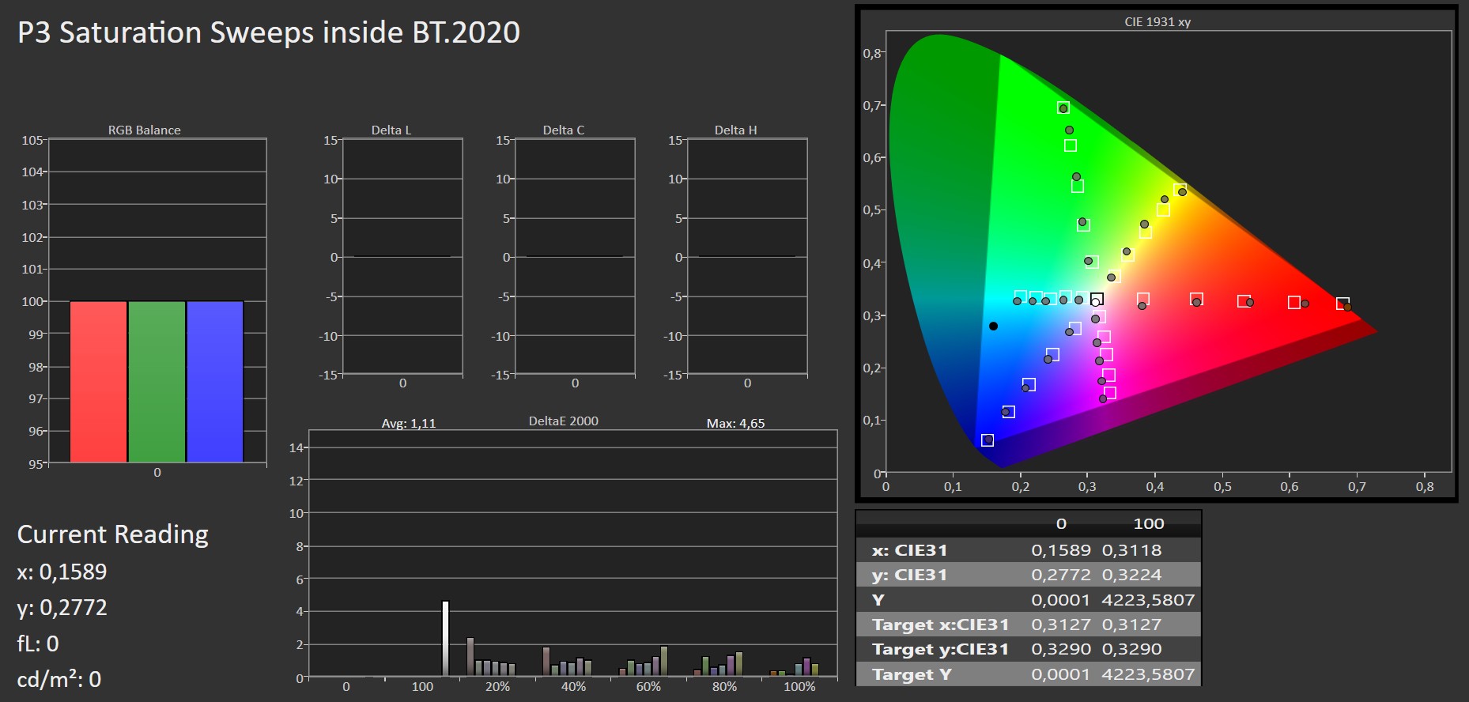1469x702 pixels.
Task: Click the P3 Saturation Sweeps inside BT.2020 title
Action: coord(269,32)
